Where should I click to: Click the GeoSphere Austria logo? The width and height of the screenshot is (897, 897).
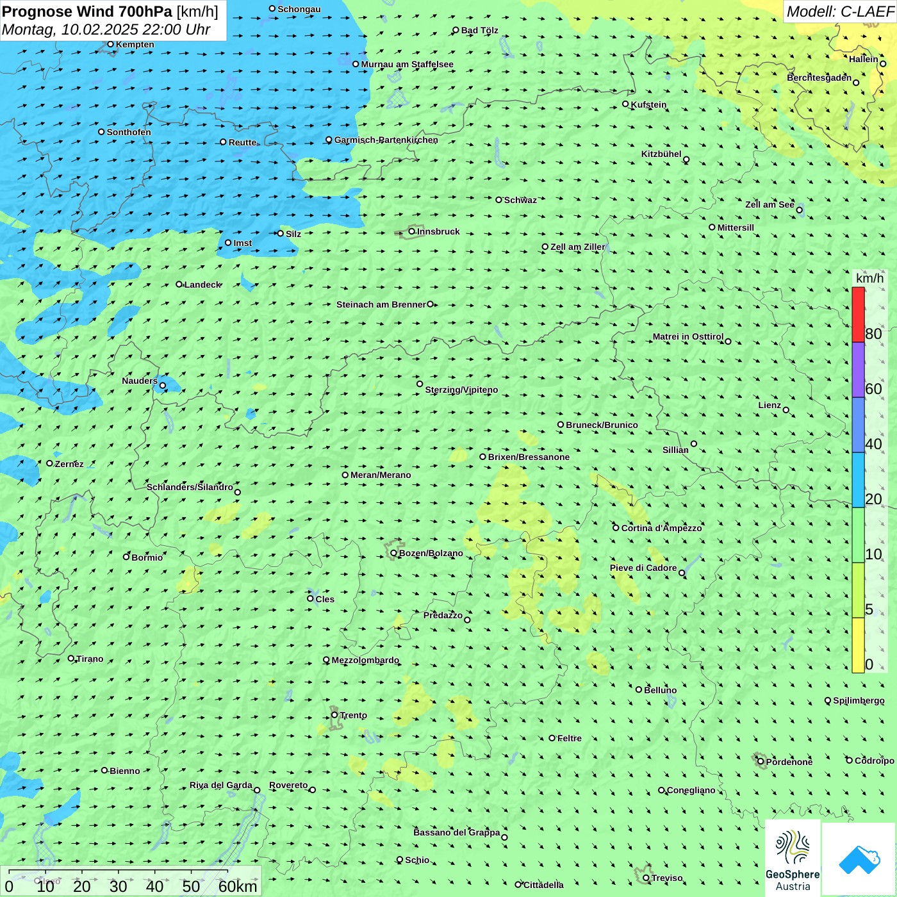point(793,858)
